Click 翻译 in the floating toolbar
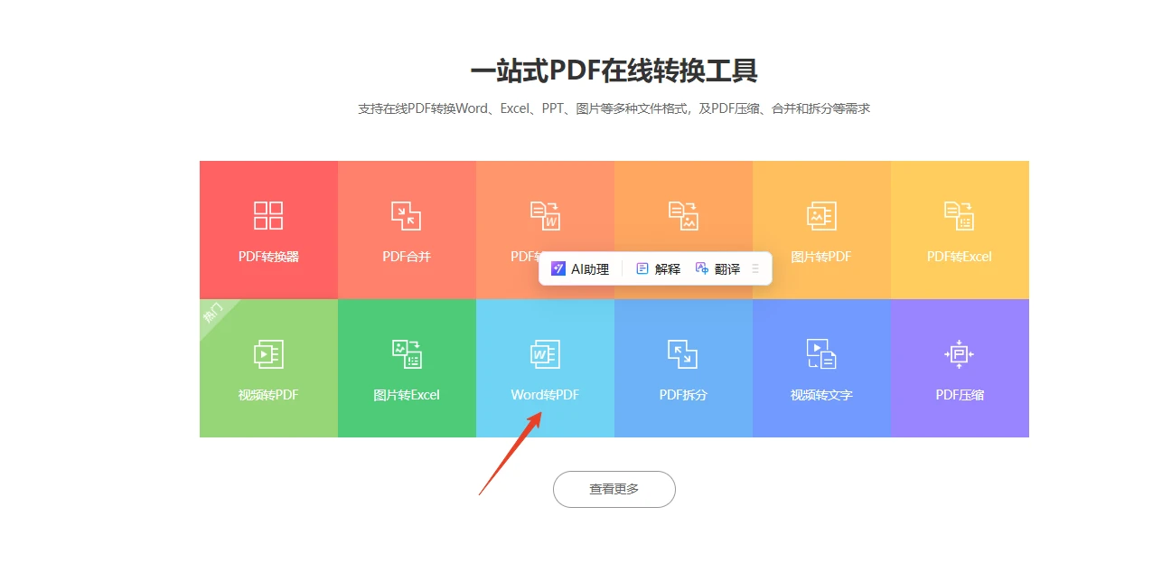 718,268
